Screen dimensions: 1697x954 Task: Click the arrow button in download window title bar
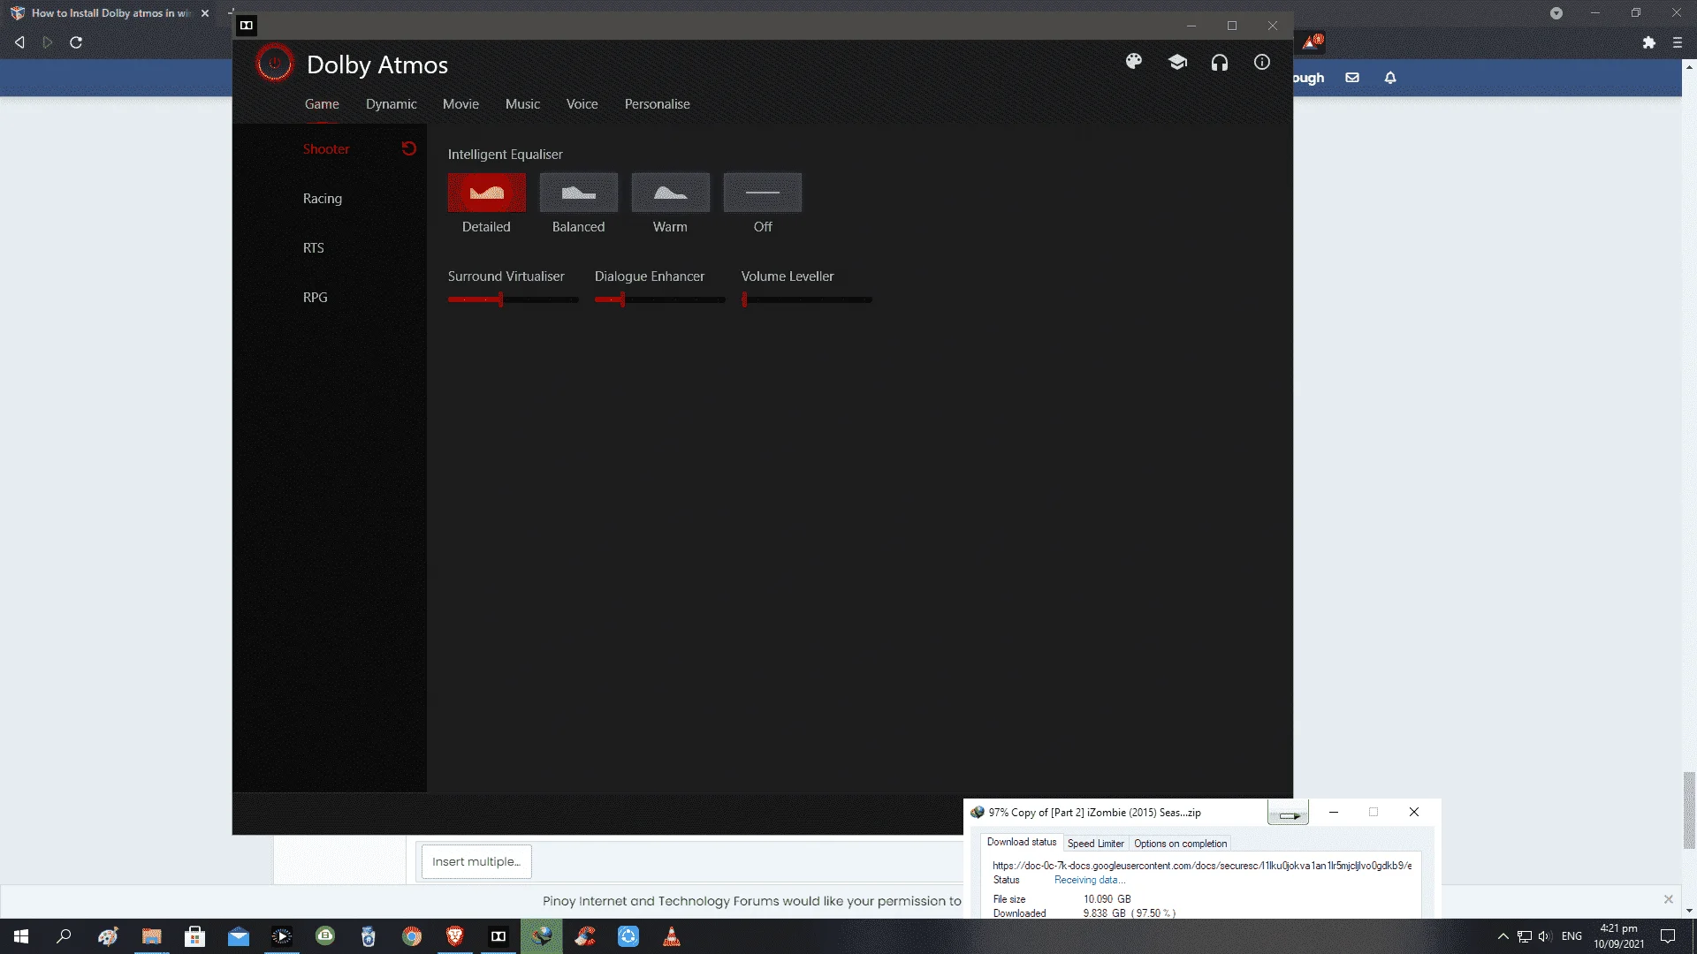pyautogui.click(x=1288, y=813)
